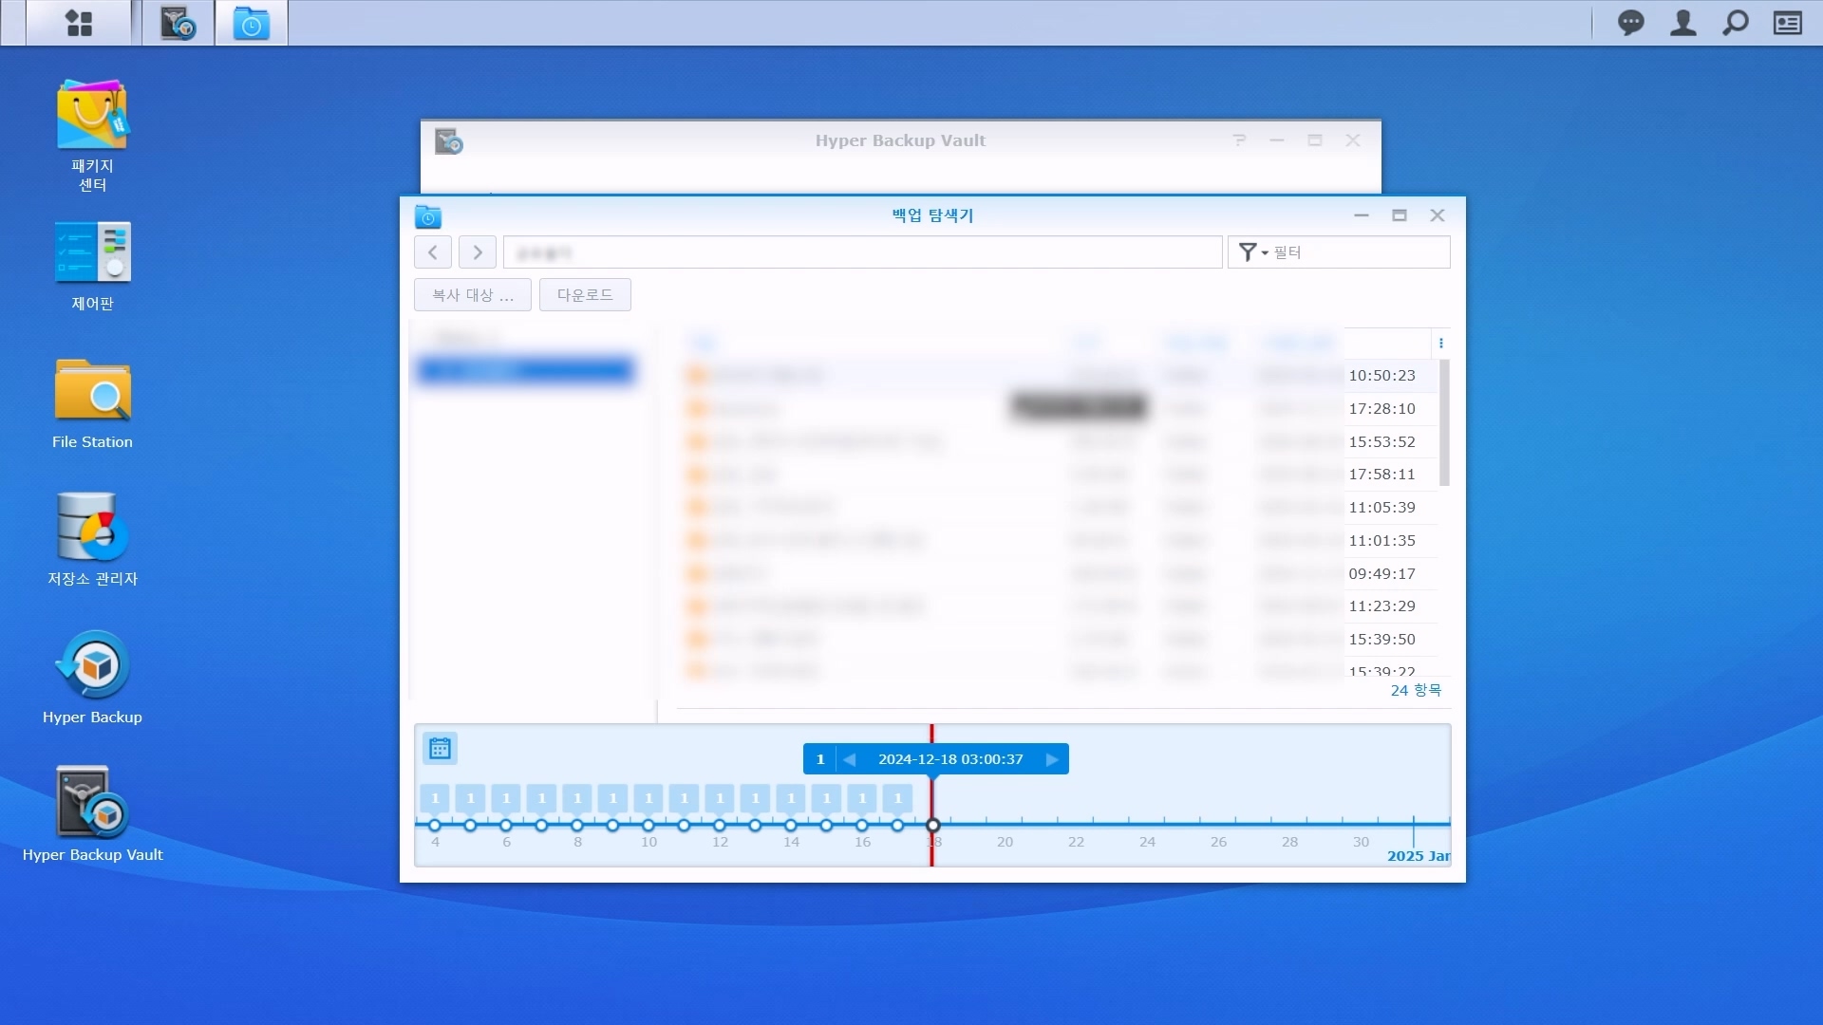Open the Control Panel desktop icon
The image size is (1823, 1025).
coord(92,252)
